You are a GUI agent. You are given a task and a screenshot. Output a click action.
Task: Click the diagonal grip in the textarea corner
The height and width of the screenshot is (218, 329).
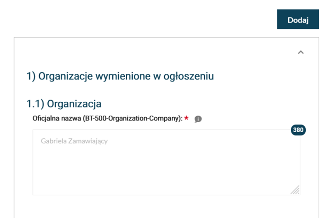coord(295,190)
